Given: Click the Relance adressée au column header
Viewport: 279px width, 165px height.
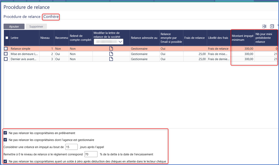Looking at the screenshot, I should click(x=144, y=38).
